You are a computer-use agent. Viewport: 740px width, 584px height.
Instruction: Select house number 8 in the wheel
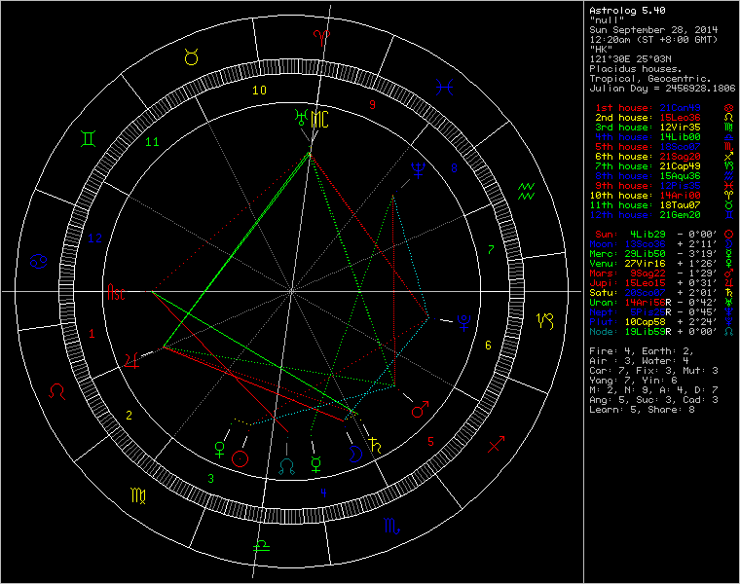coord(454,167)
